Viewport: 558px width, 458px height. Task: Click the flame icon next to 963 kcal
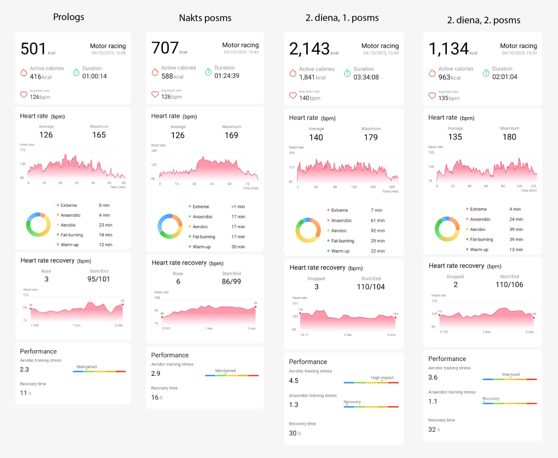[432, 73]
